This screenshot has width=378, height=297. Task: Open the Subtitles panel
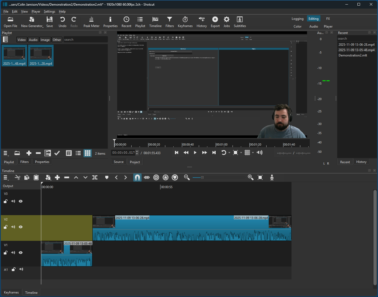tap(239, 21)
